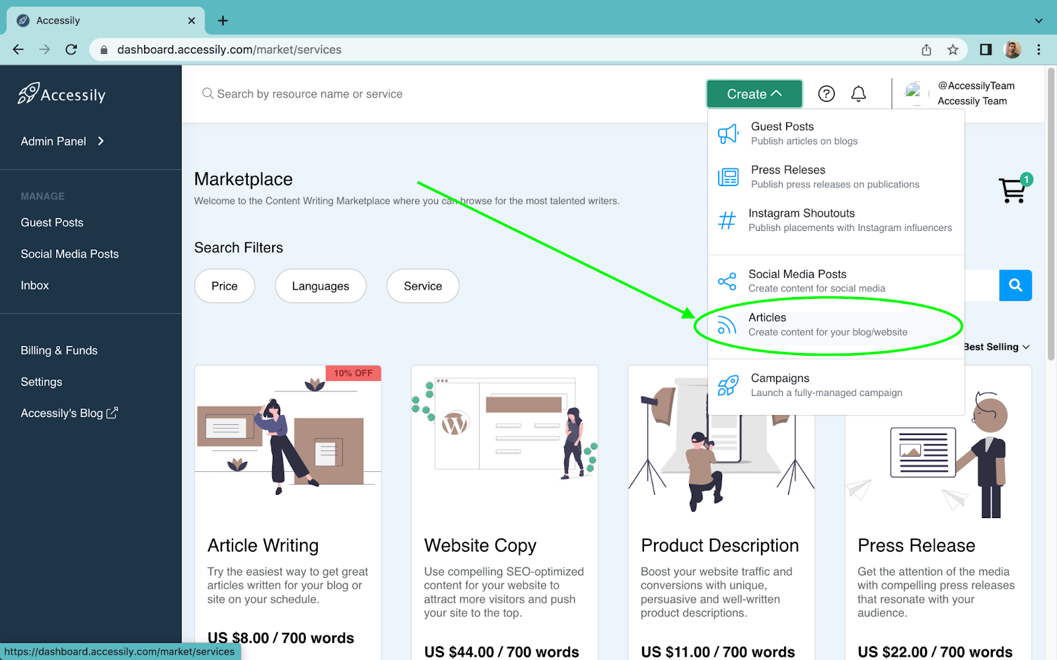The width and height of the screenshot is (1057, 660).
Task: Toggle the browser side panel
Action: tap(986, 49)
